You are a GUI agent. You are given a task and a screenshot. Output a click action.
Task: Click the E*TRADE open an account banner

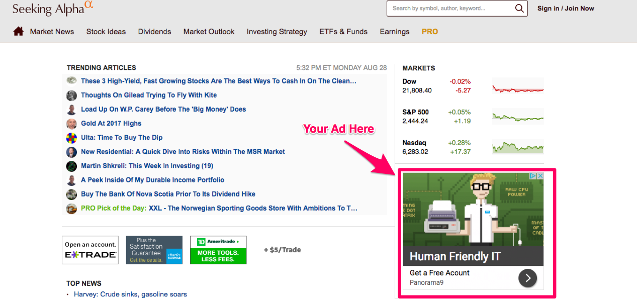click(90, 250)
